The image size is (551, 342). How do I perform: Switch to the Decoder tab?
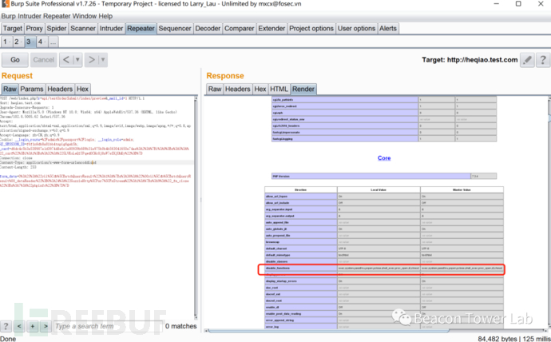click(208, 29)
